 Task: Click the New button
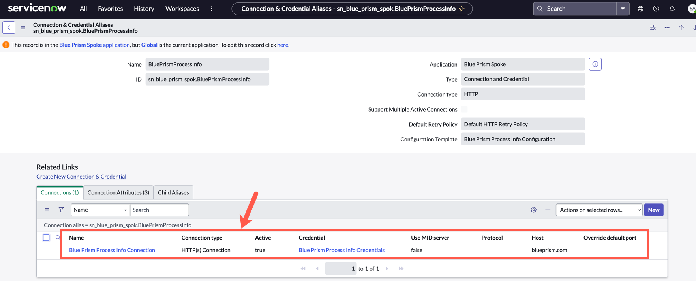[x=654, y=210]
